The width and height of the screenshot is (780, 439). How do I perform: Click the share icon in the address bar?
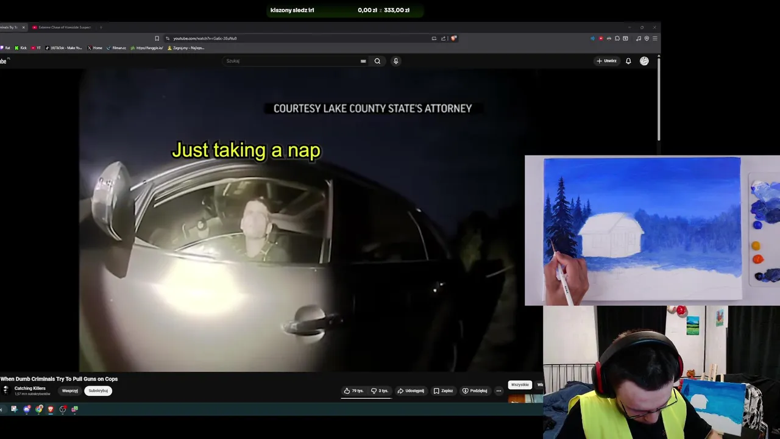444,38
